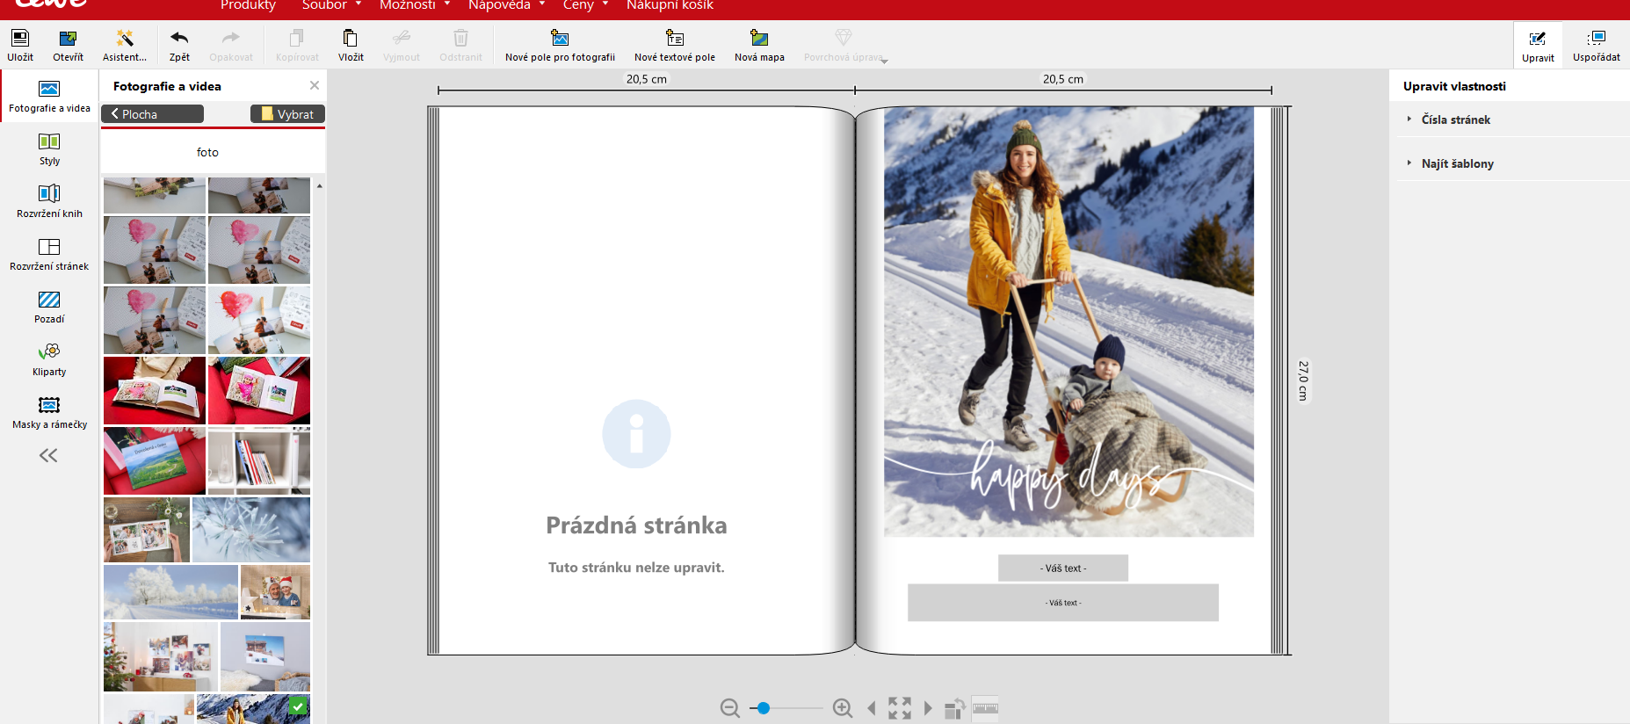The image size is (1630, 724).
Task: Select bookshelf thumbnail
Action: pyautogui.click(x=259, y=461)
